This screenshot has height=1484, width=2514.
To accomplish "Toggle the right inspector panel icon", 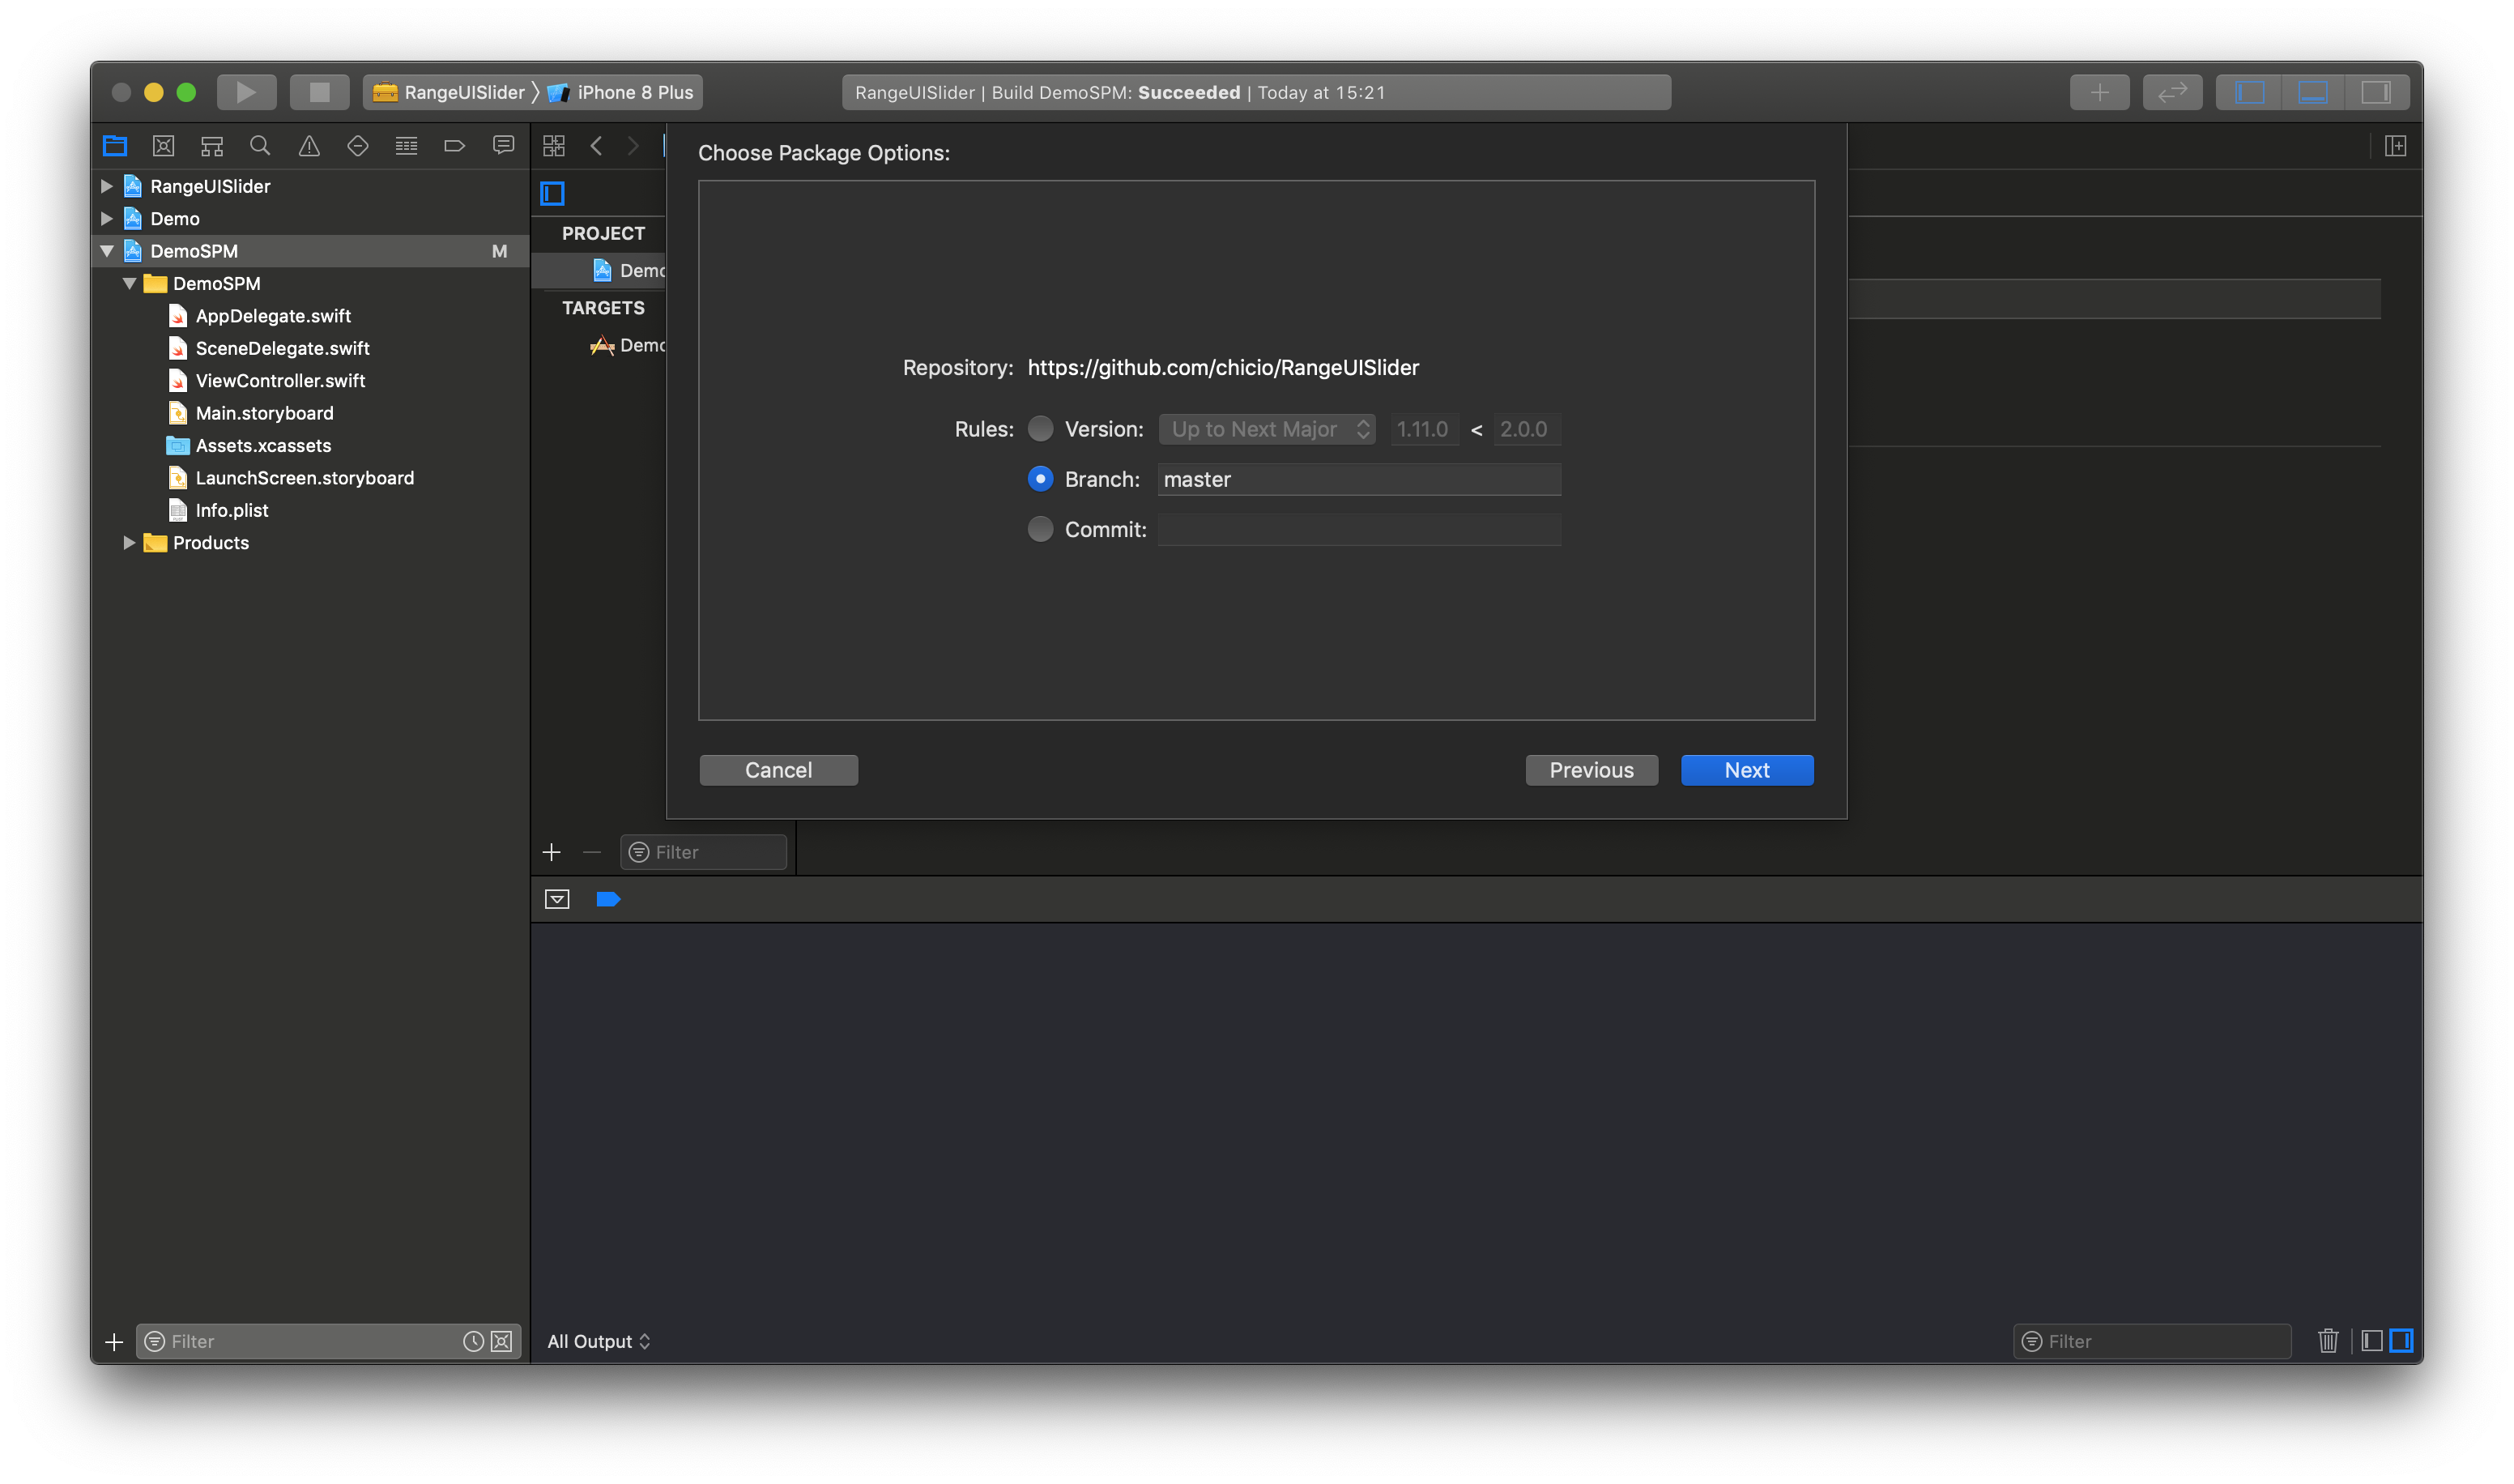I will [x=2375, y=92].
